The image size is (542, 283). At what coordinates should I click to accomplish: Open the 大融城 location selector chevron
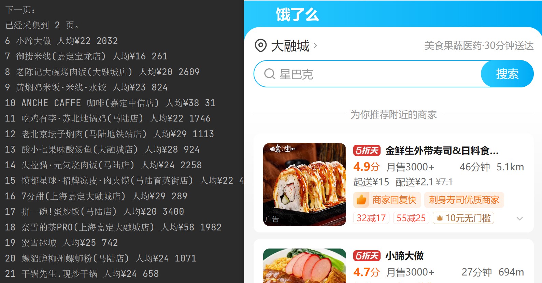pyautogui.click(x=315, y=45)
